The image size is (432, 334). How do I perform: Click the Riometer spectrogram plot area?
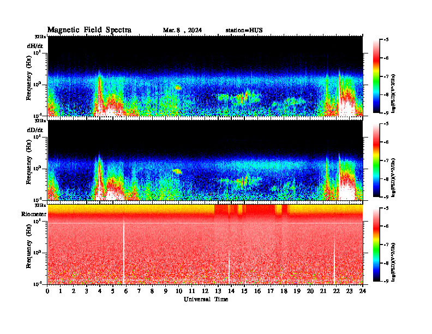pyautogui.click(x=205, y=244)
